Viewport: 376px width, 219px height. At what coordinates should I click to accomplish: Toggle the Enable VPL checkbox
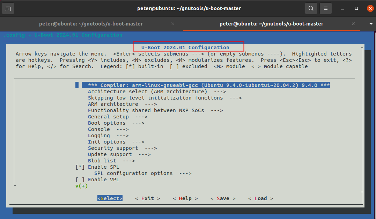click(80, 180)
